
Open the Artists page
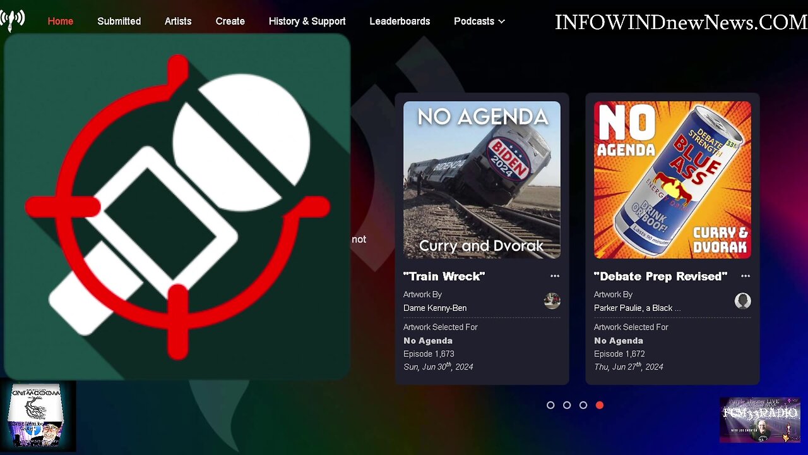[x=178, y=21]
